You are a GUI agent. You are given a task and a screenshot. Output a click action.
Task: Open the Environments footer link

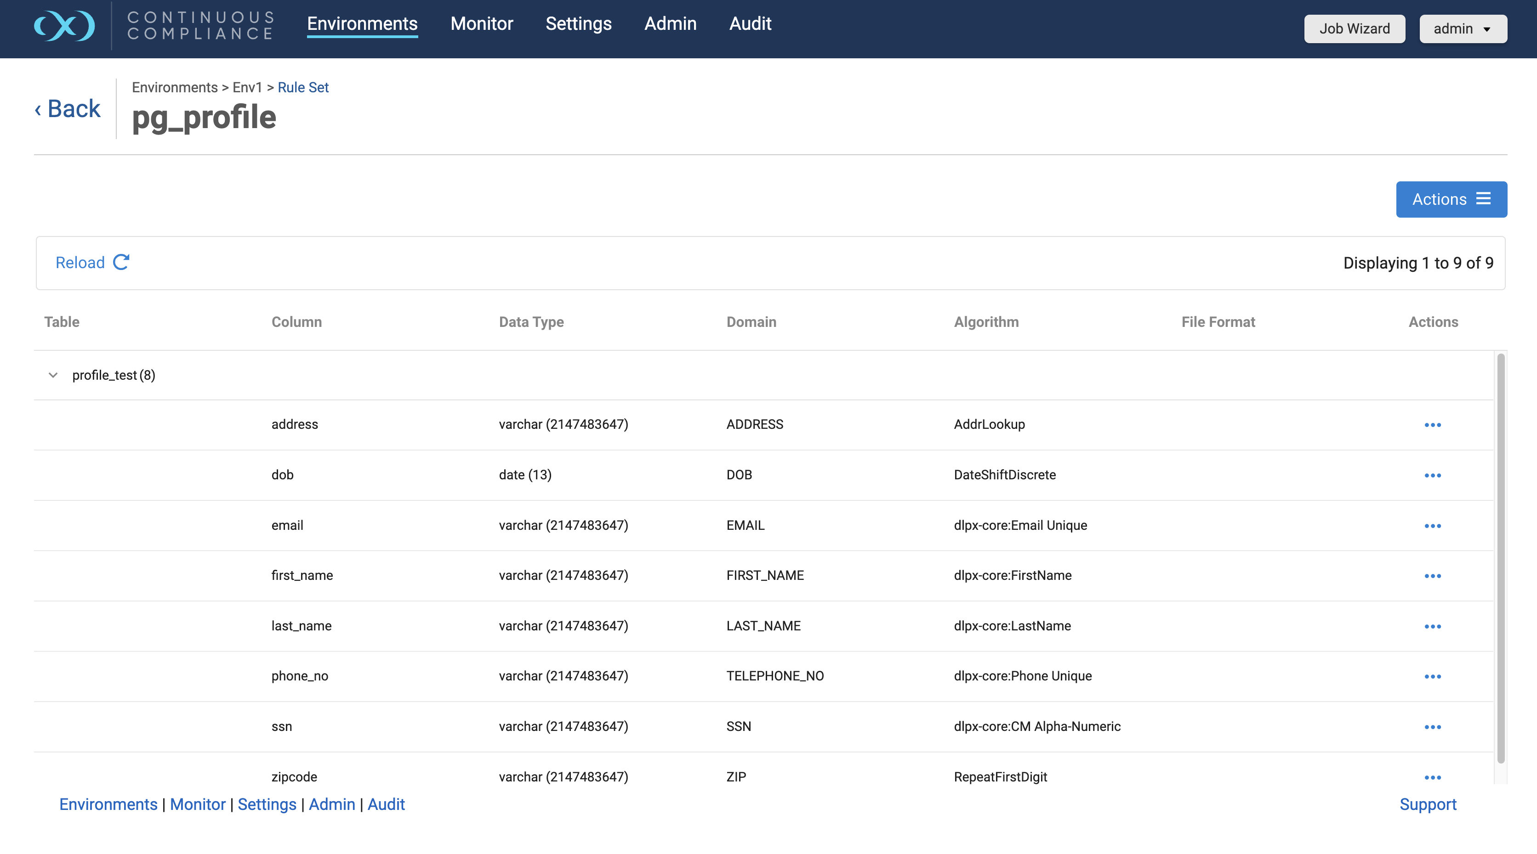[x=108, y=804]
